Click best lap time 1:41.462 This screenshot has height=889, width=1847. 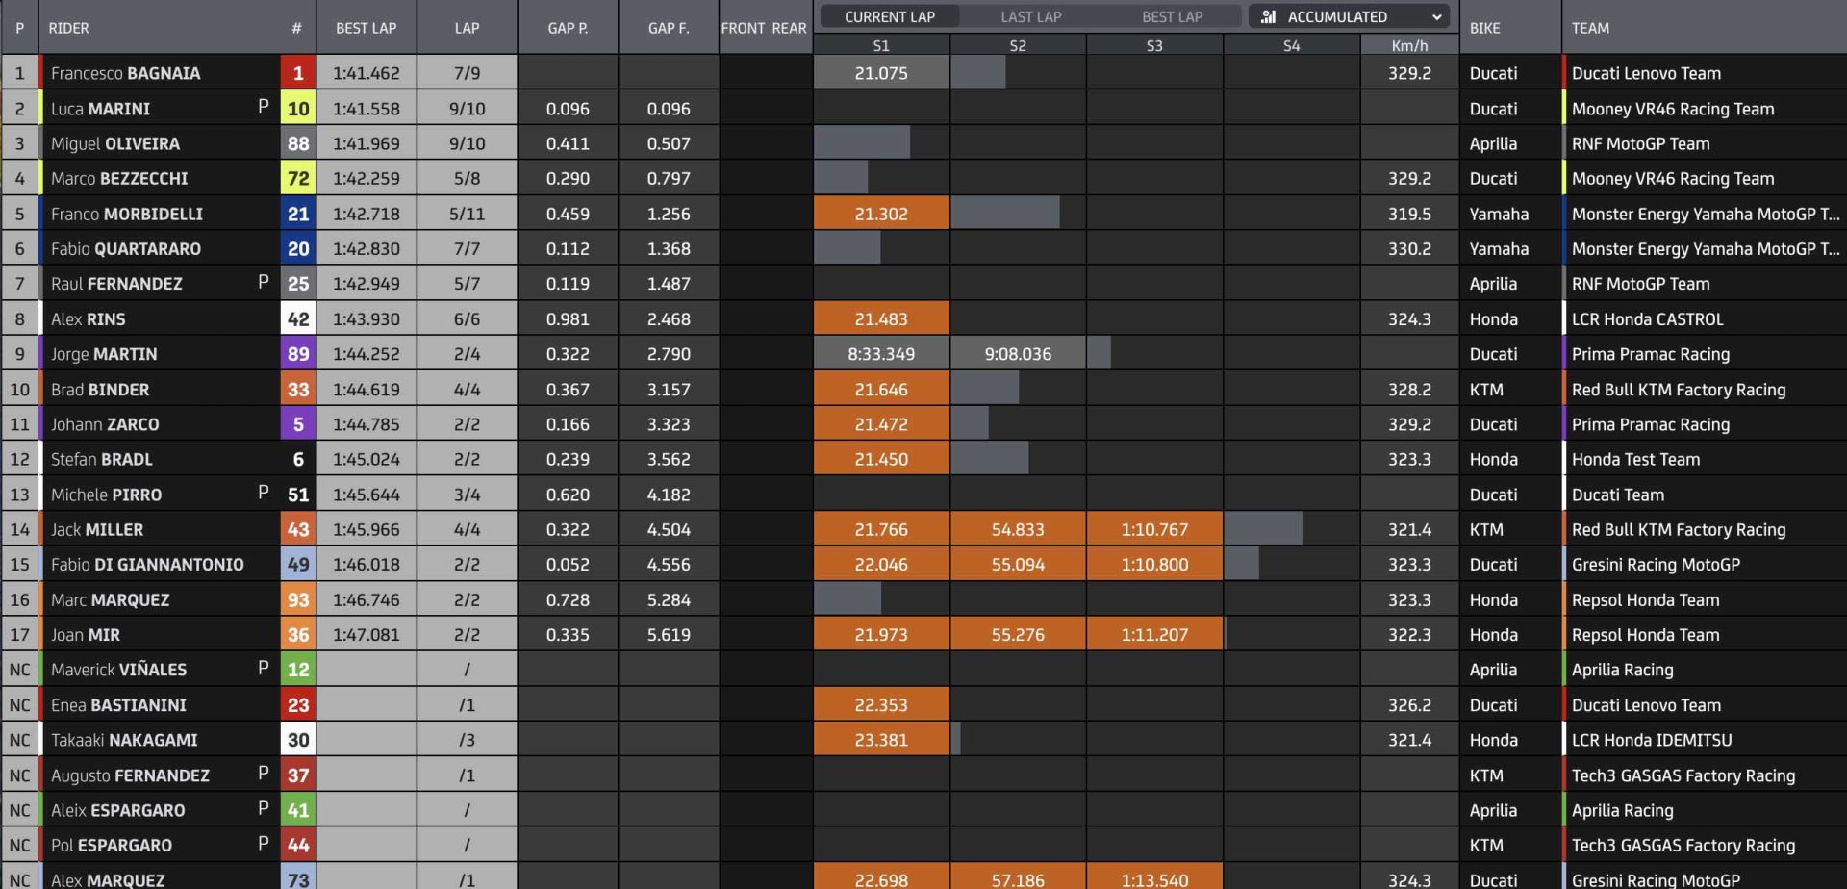(x=366, y=73)
